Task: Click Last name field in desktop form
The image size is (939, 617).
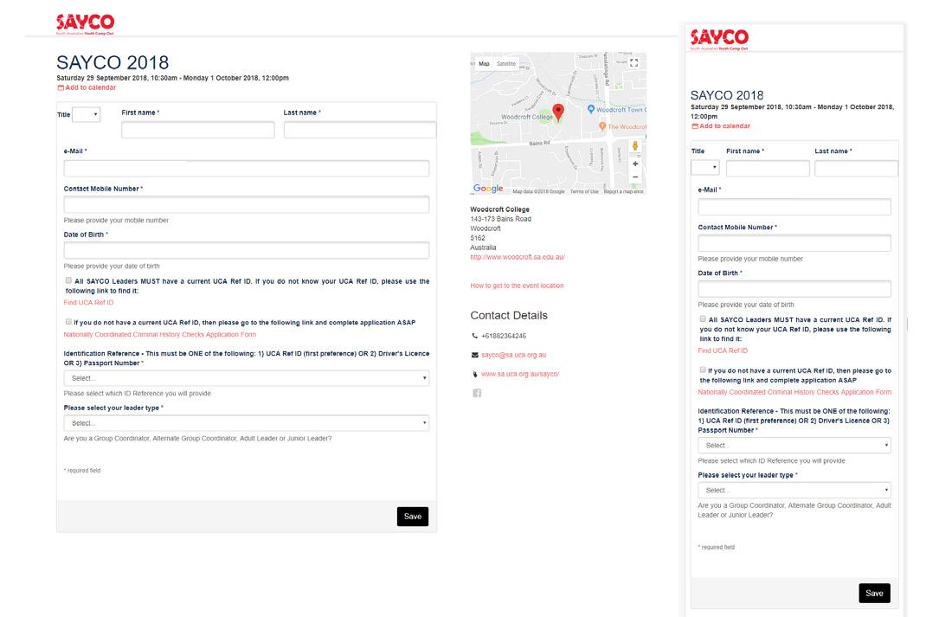Action: pyautogui.click(x=360, y=130)
